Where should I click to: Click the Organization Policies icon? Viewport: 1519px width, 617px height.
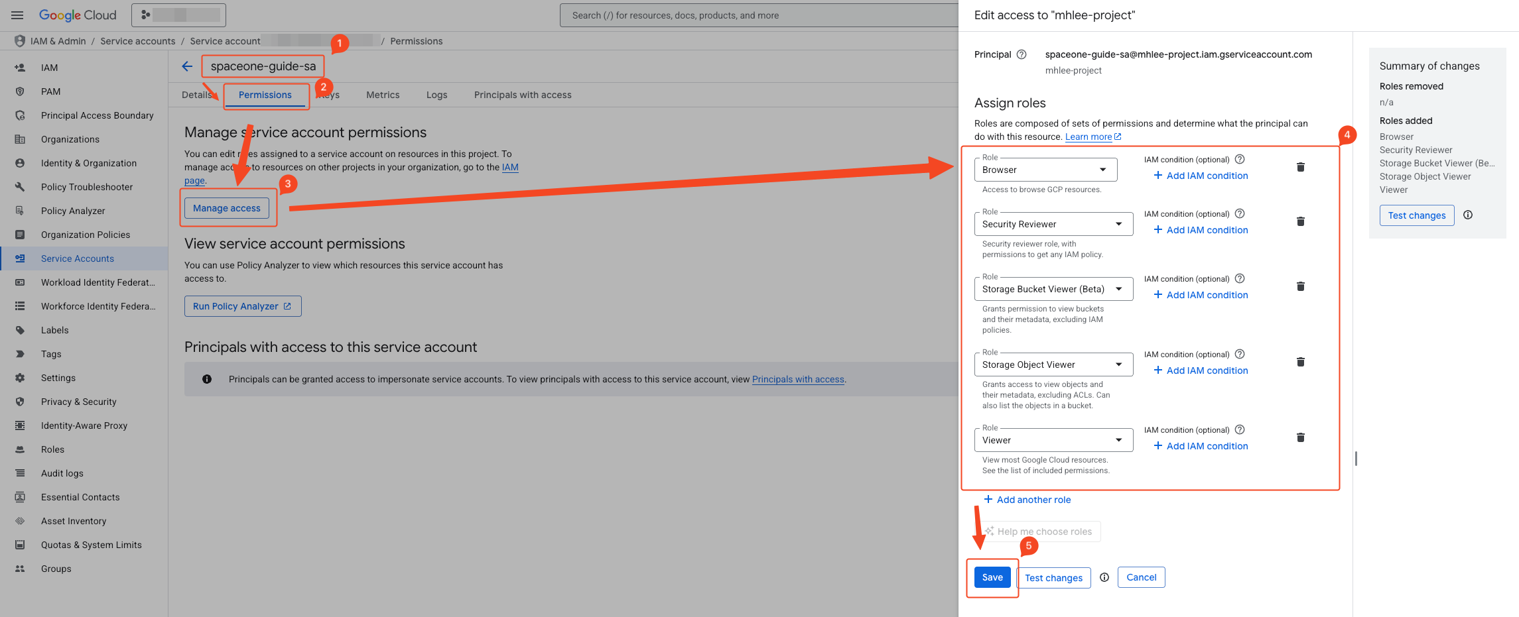pyautogui.click(x=20, y=235)
